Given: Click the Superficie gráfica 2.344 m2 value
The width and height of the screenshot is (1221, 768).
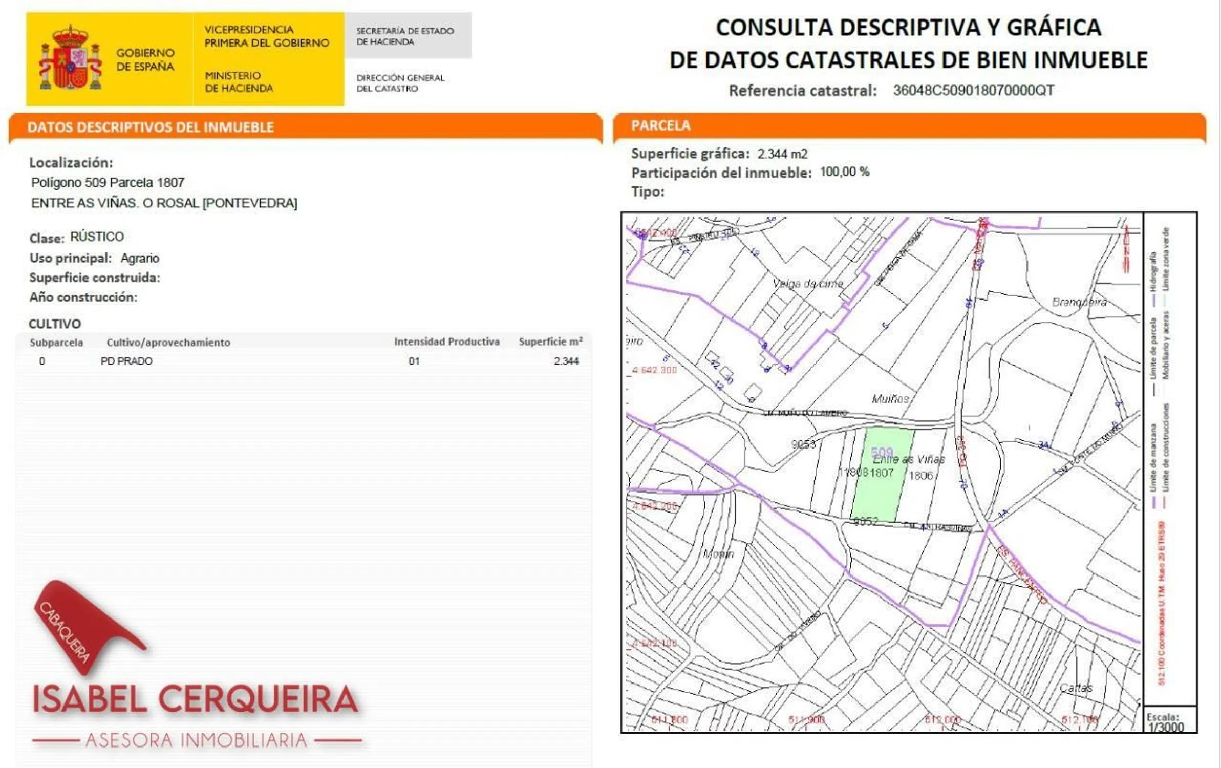Looking at the screenshot, I should (x=782, y=154).
